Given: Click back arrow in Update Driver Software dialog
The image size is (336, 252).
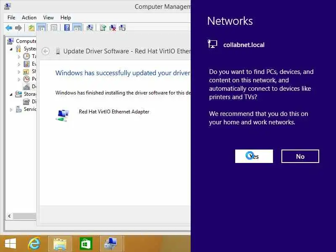Looking at the screenshot, I should coord(45,51).
